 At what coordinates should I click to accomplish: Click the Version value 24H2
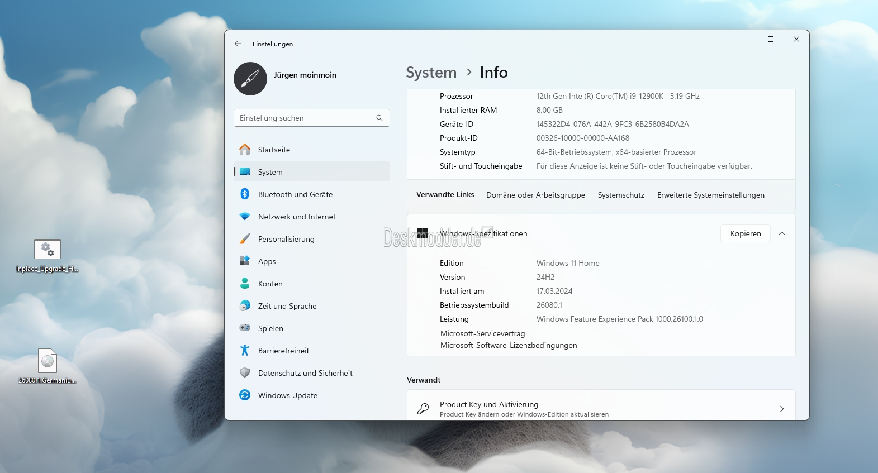tap(545, 277)
